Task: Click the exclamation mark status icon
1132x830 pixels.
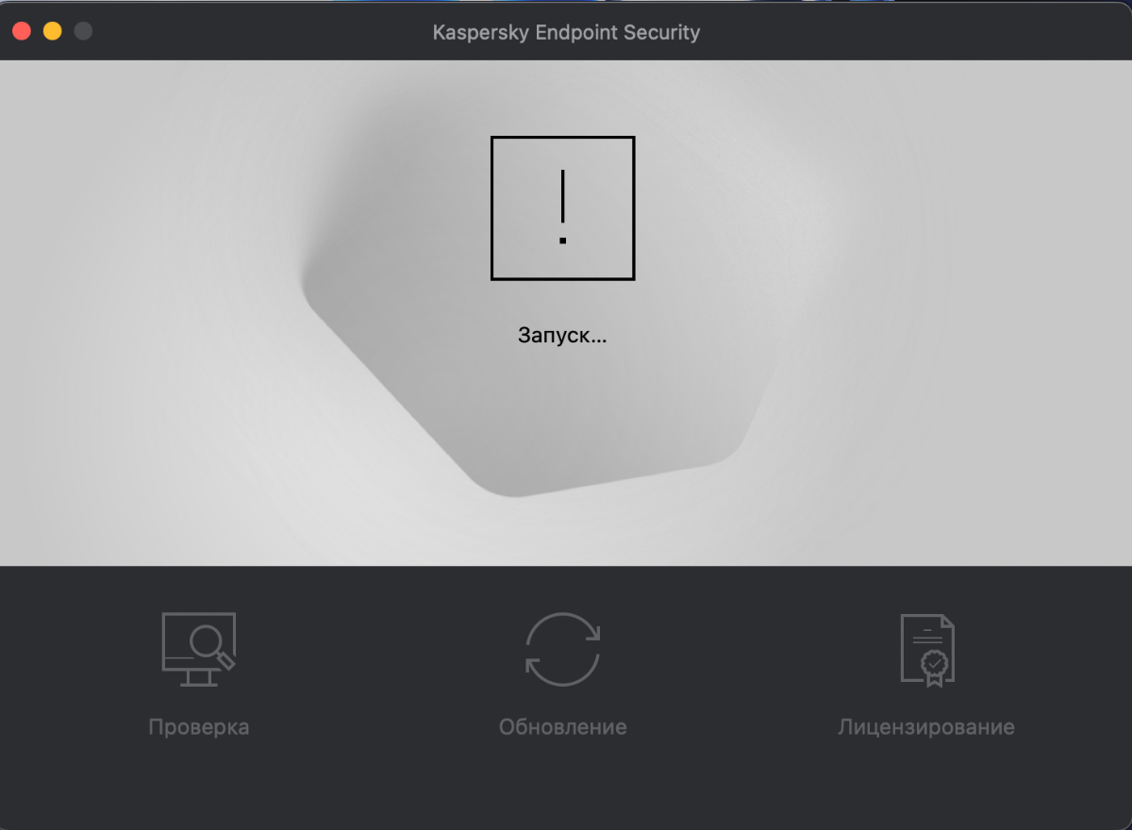Action: click(563, 208)
